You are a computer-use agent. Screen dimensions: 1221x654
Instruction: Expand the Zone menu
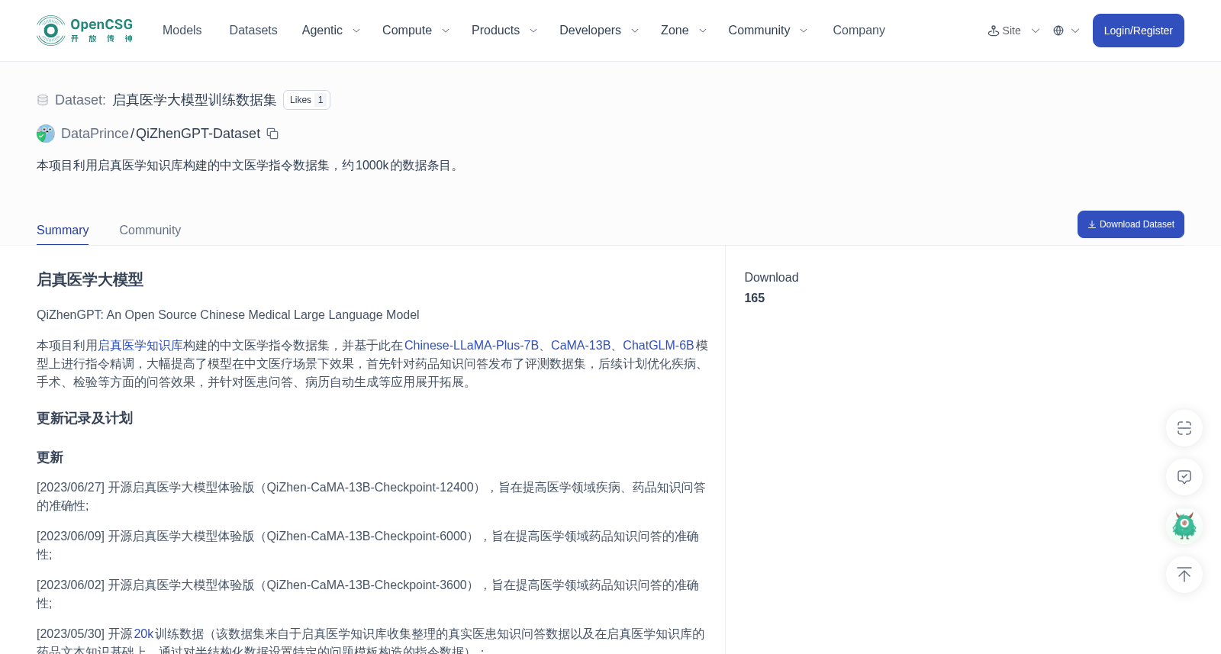(x=684, y=31)
